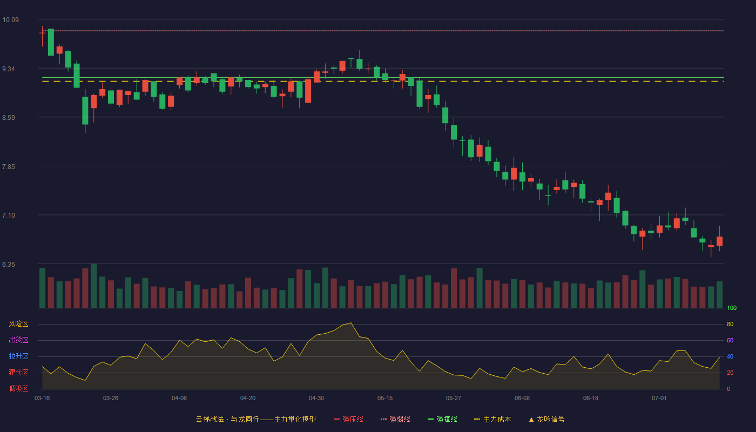Click the 05-15 date axis label
The width and height of the screenshot is (756, 432).
[x=385, y=398]
